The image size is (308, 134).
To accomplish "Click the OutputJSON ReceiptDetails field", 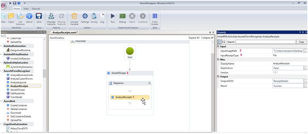I will pyautogui.click(x=288, y=81).
